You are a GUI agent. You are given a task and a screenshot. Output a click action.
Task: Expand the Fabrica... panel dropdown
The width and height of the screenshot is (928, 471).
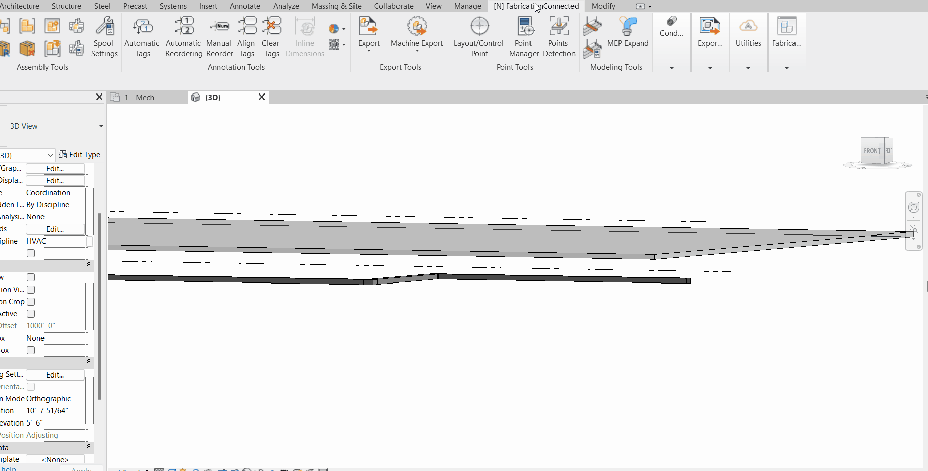(x=787, y=68)
